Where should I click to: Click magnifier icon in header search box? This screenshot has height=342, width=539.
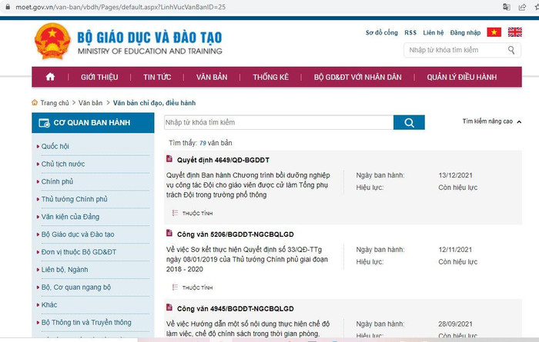(511, 50)
